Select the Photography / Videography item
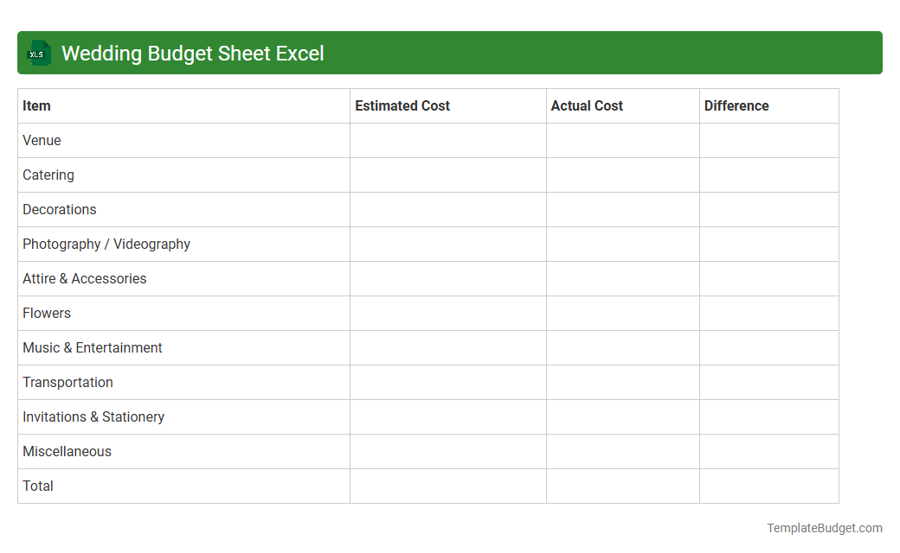The image size is (900, 553). coord(106,244)
